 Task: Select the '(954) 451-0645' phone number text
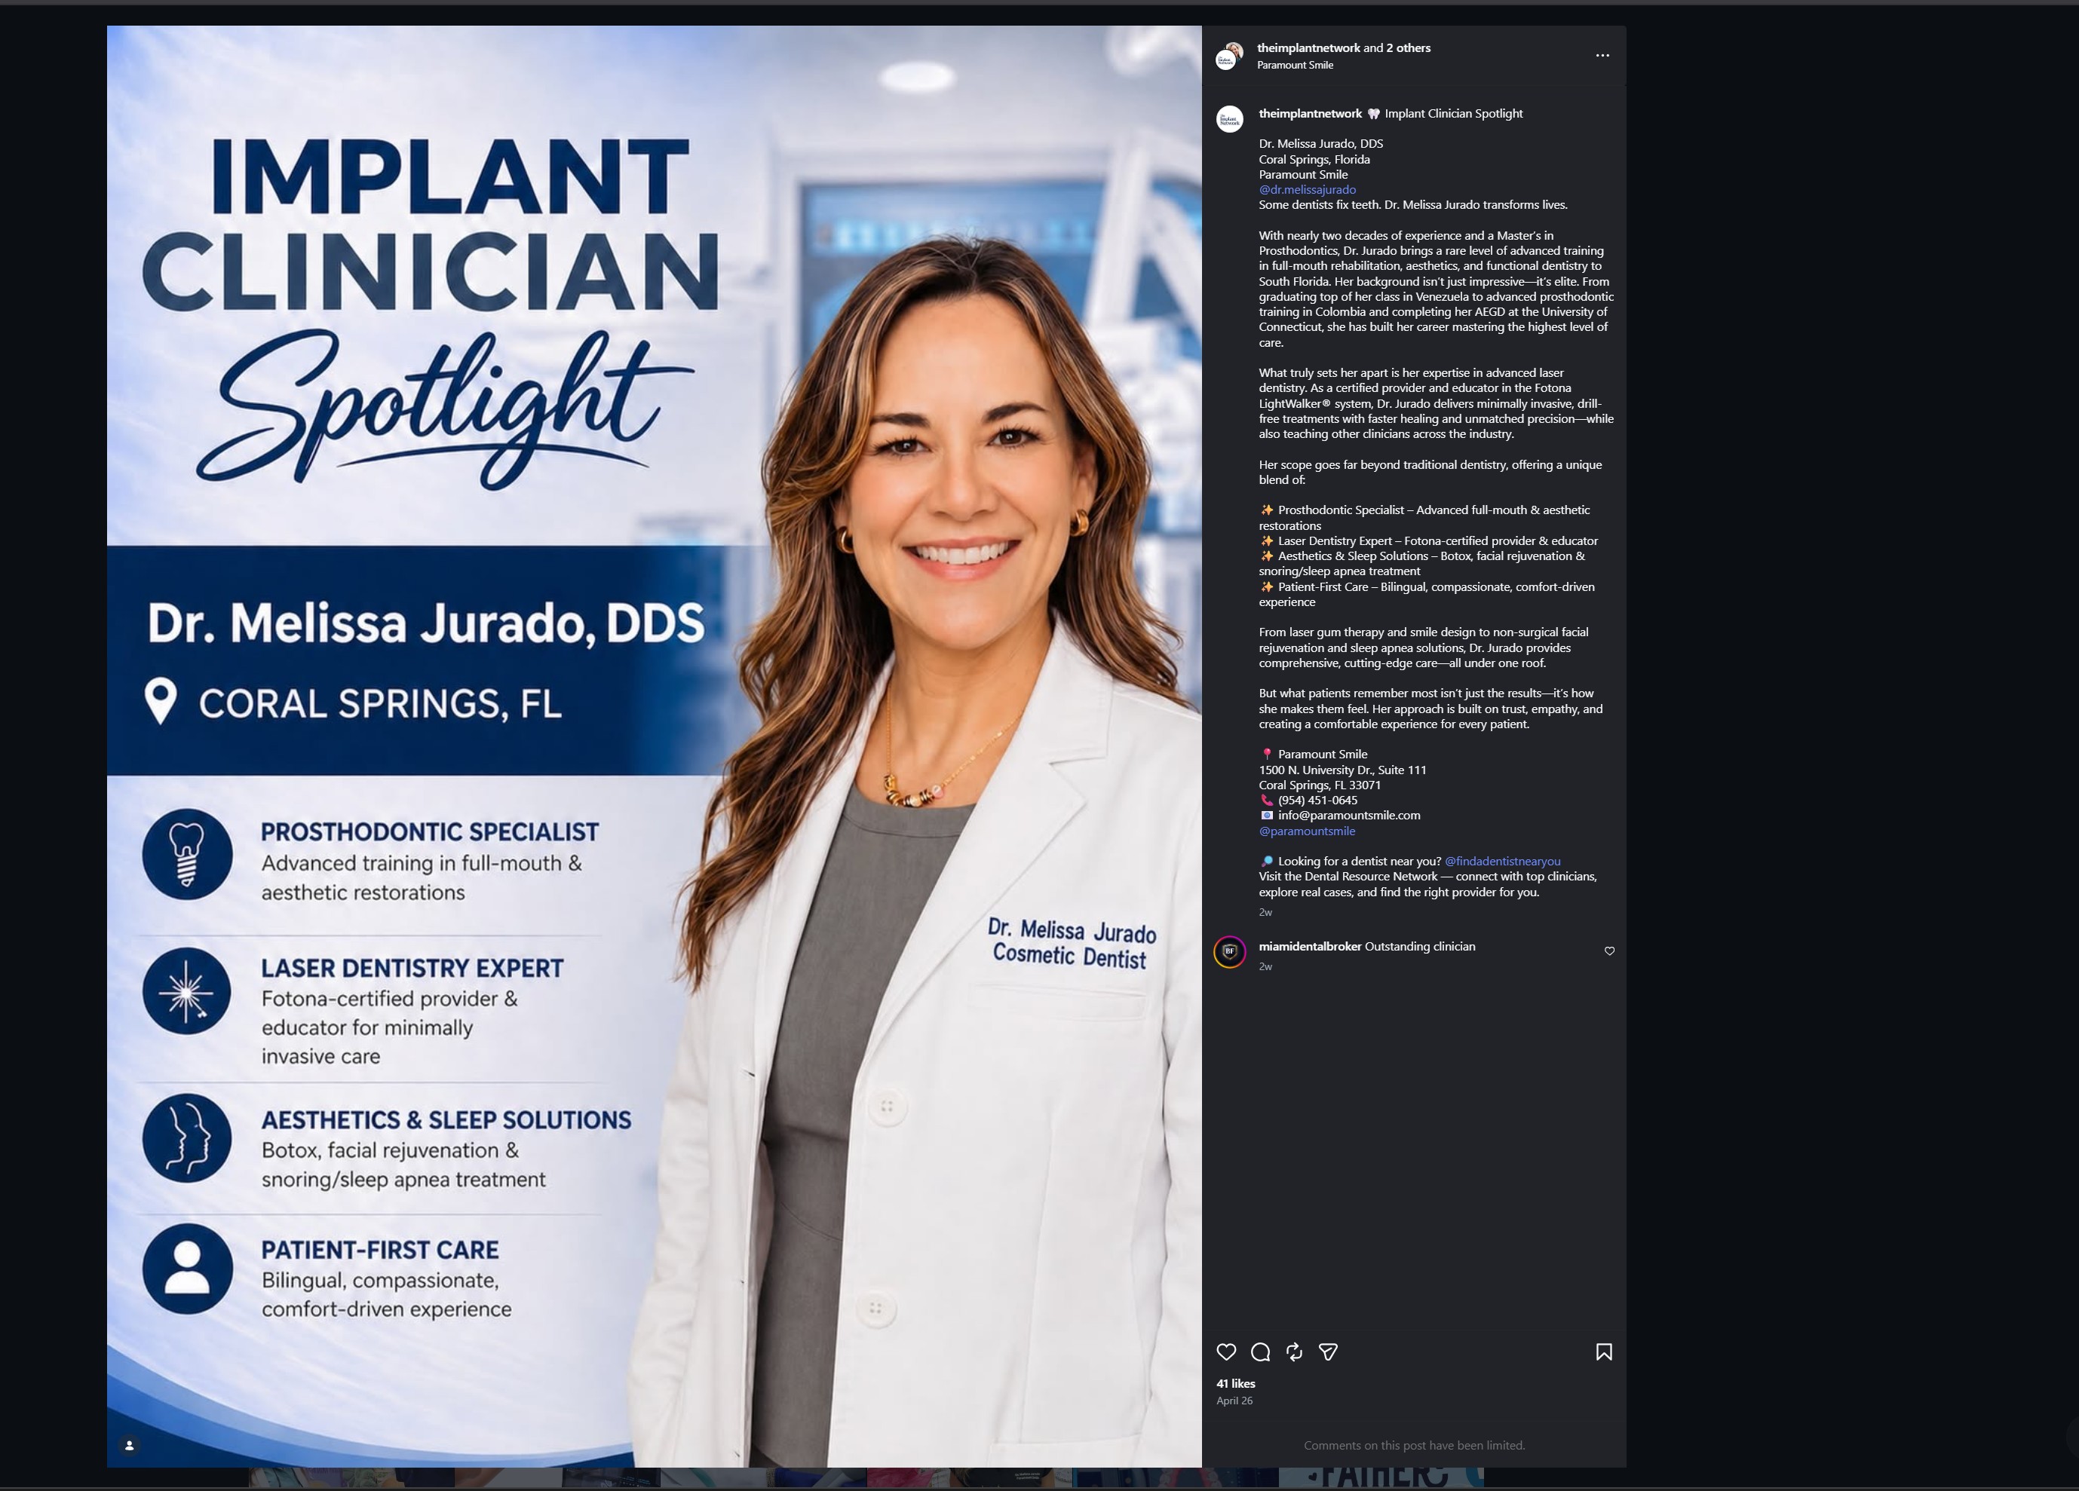tap(1317, 800)
